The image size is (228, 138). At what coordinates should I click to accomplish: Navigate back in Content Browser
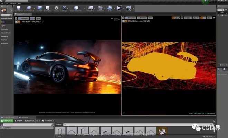37,121
